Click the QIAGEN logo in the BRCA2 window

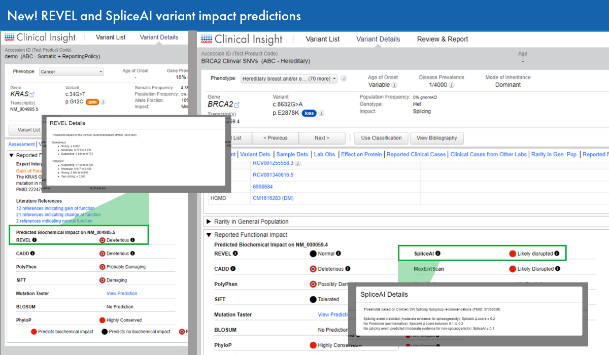[x=207, y=39]
